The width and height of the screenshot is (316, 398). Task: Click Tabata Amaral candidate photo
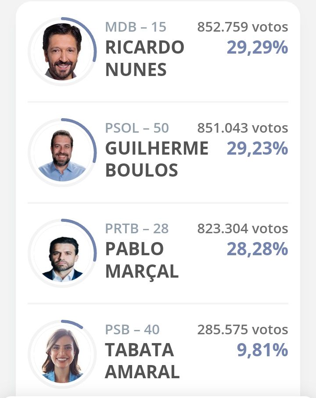click(62, 355)
